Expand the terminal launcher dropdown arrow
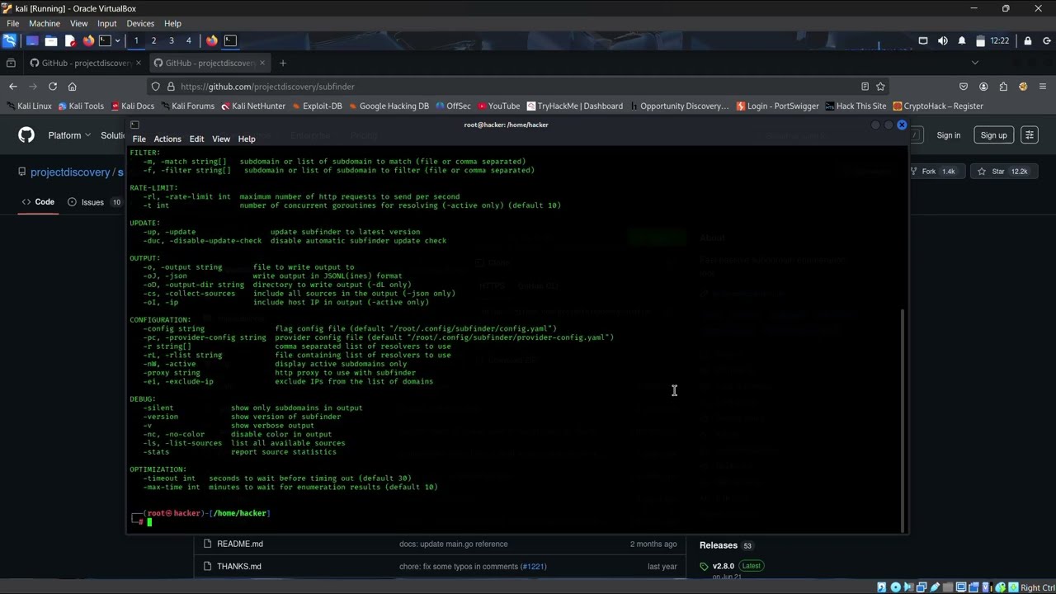 click(x=117, y=40)
